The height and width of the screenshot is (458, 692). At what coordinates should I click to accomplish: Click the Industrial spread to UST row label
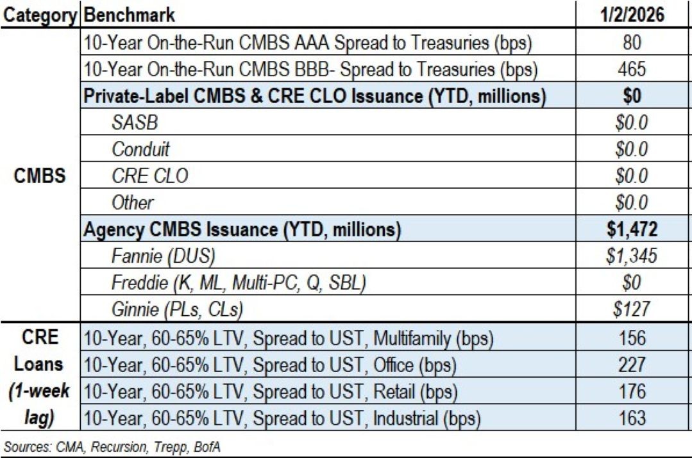tap(282, 419)
